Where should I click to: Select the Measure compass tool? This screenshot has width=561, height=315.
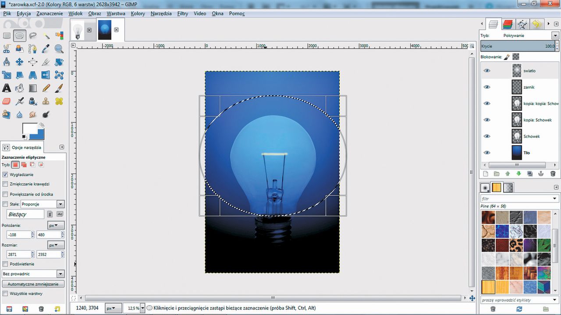coord(7,62)
